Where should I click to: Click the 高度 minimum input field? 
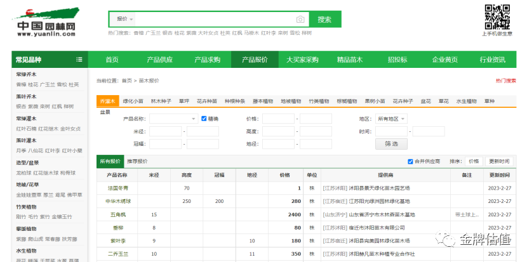pyautogui.click(x=278, y=131)
